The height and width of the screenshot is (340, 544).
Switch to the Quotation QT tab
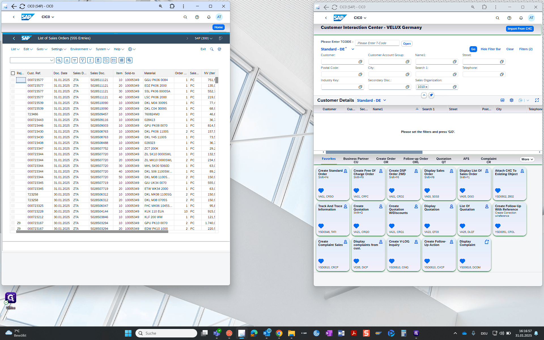(x=443, y=160)
